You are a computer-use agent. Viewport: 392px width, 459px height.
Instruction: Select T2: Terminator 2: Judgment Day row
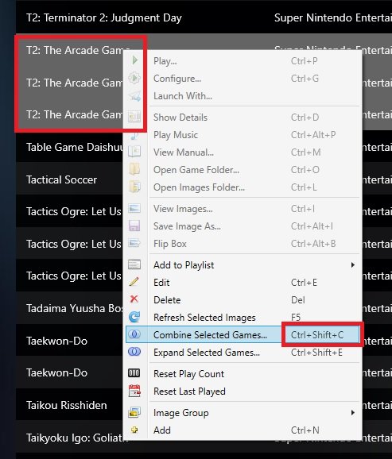tap(204, 17)
